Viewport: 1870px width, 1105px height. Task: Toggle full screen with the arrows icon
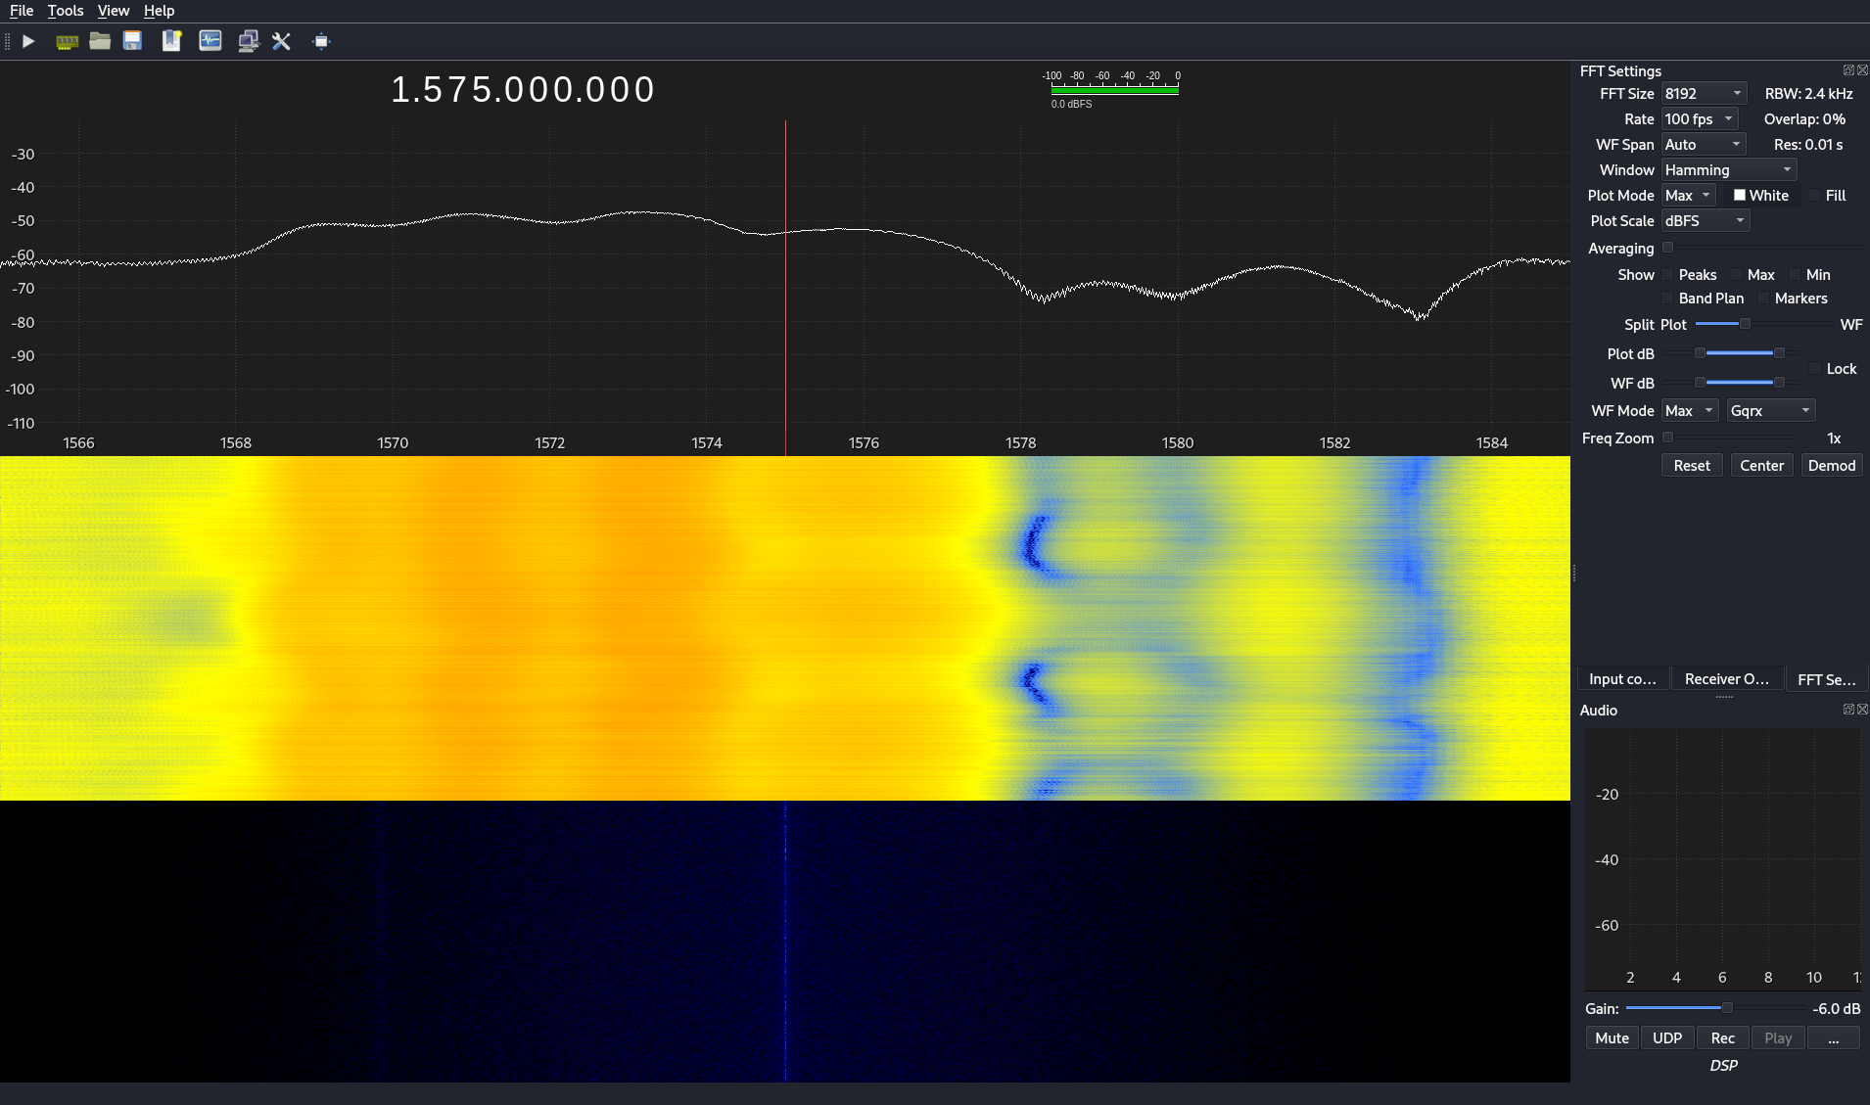coord(321,41)
